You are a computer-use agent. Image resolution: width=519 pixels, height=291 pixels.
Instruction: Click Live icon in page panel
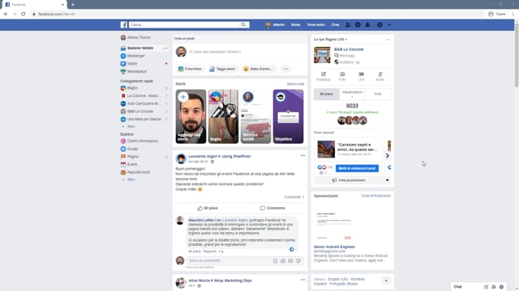[x=361, y=77]
